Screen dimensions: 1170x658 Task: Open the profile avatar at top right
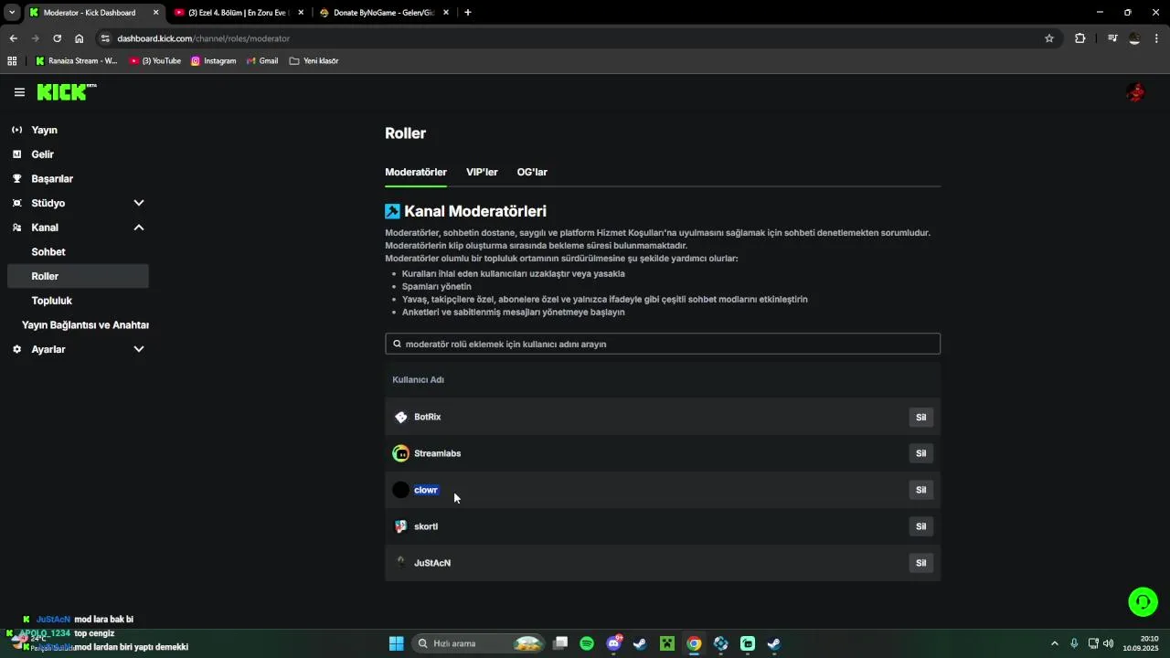[x=1136, y=91]
